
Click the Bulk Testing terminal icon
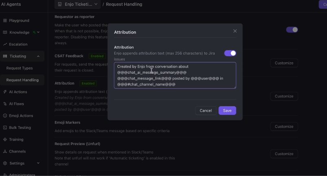tap(5, 128)
